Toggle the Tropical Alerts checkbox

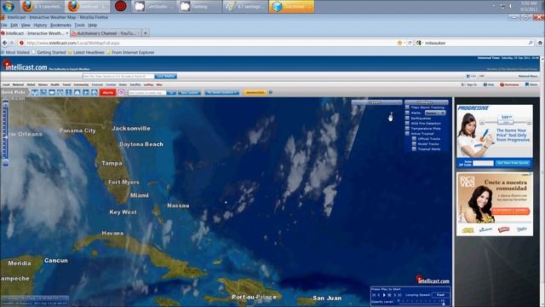(x=414, y=149)
